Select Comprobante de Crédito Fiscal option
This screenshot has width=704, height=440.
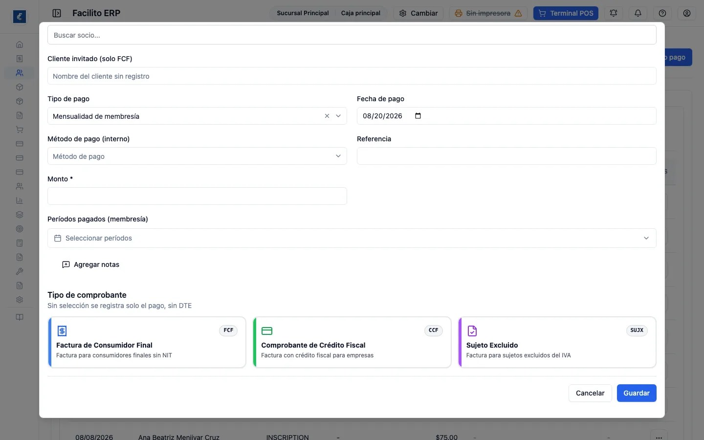coord(352,342)
